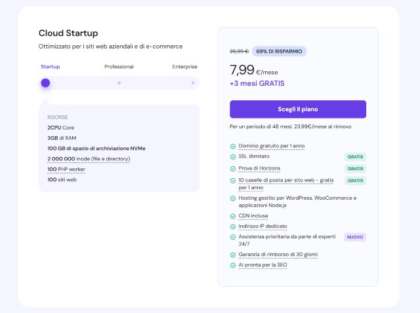This screenshot has width=420, height=313.
Task: Click the 100 PHP worker underlined text
Action: pos(66,169)
